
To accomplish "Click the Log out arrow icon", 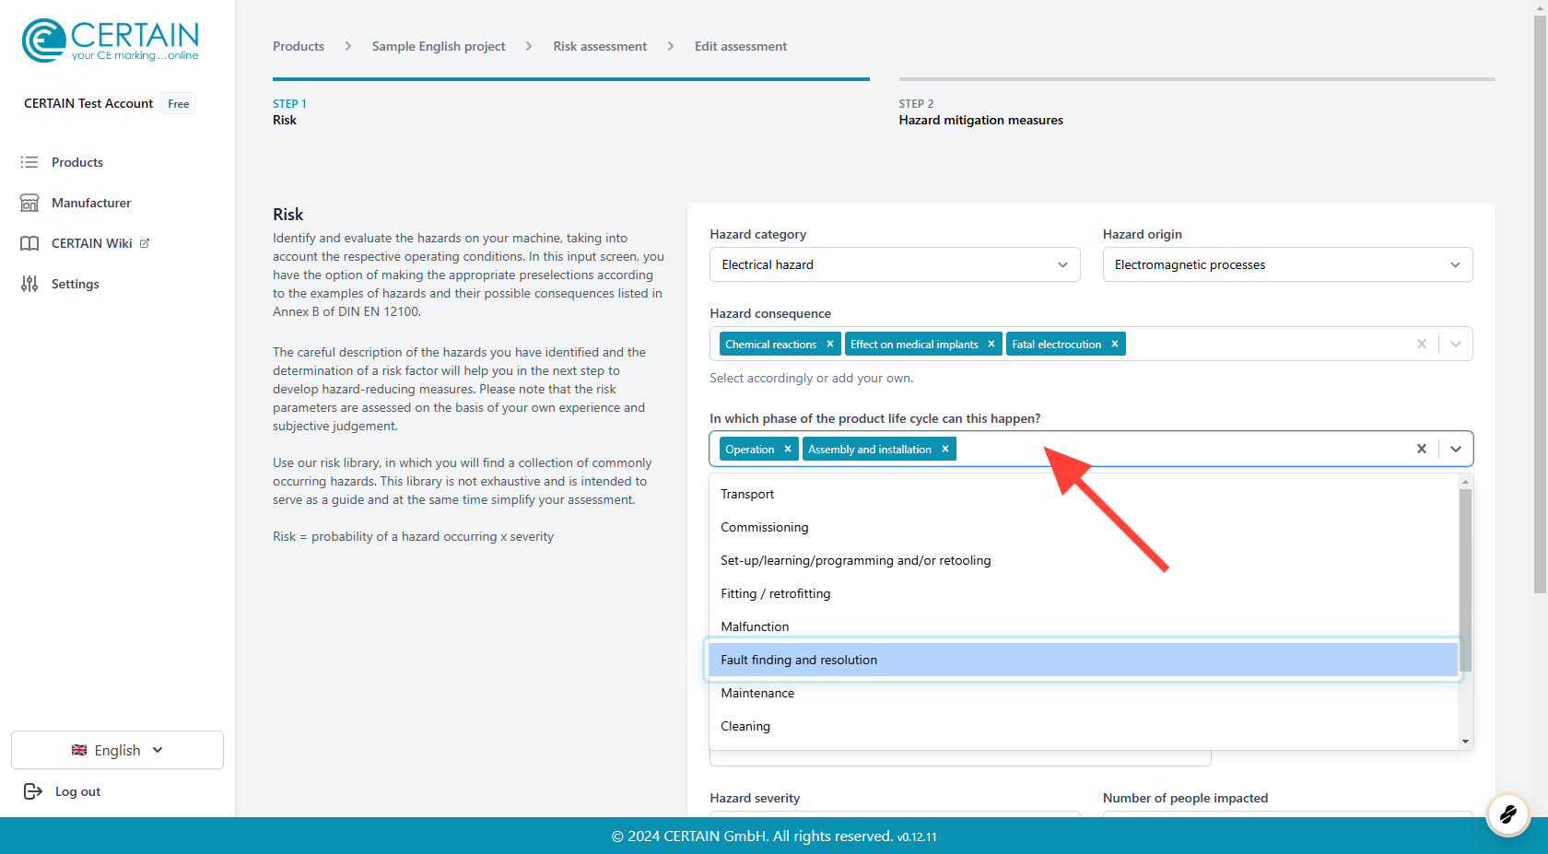I will pyautogui.click(x=33, y=791).
